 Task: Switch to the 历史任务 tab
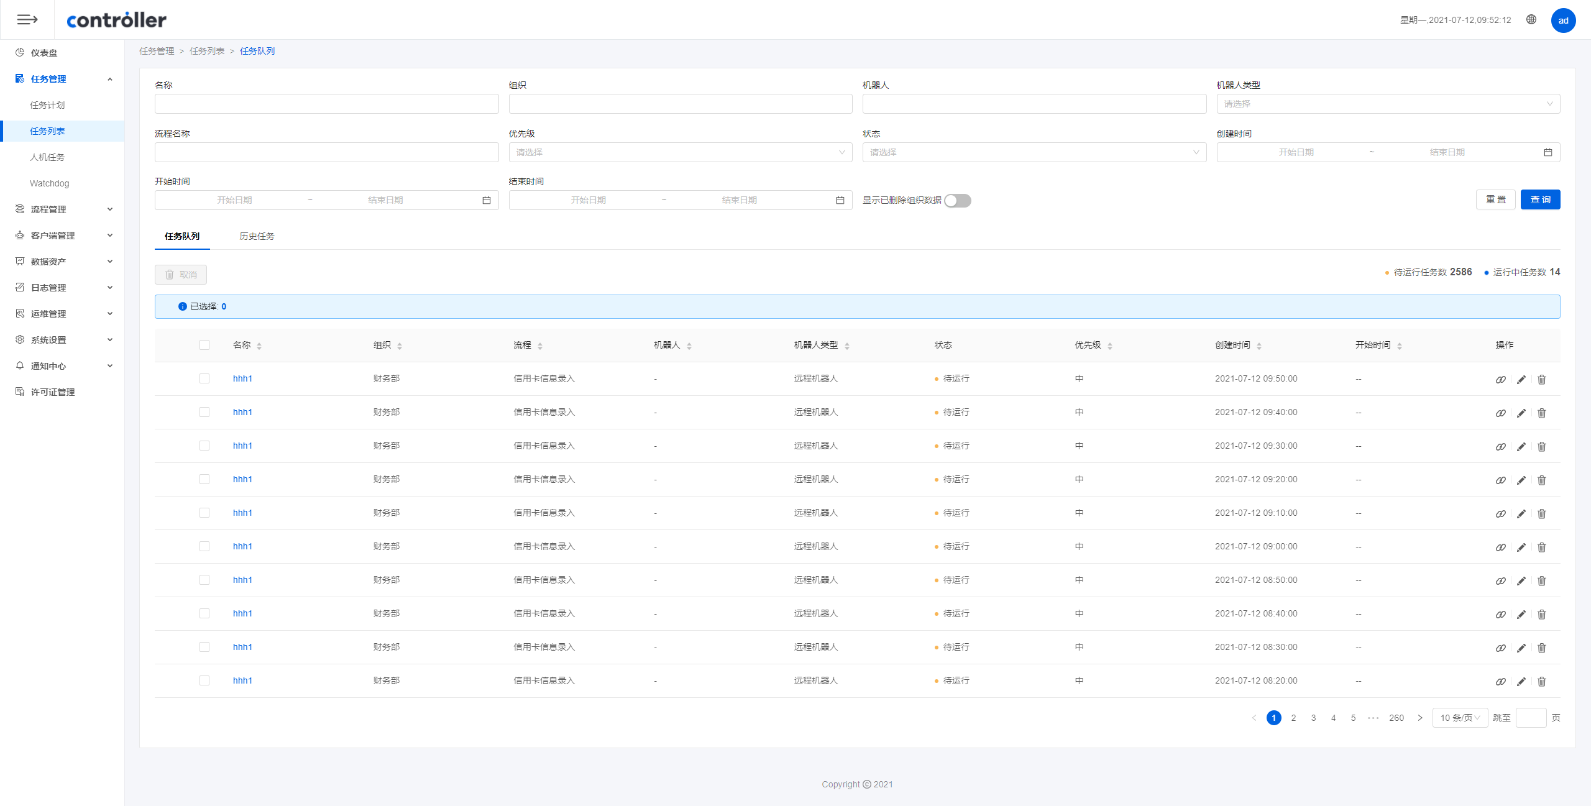tap(257, 236)
